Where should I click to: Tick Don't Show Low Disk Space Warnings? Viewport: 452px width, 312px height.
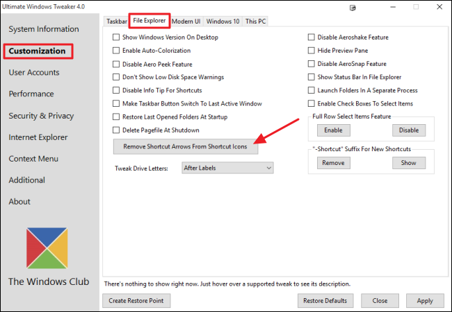coord(116,77)
